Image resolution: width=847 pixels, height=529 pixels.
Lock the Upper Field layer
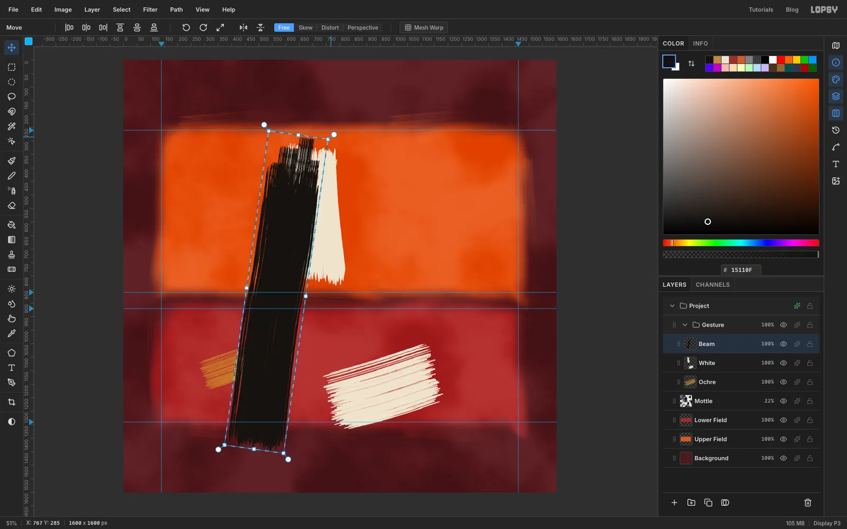[x=810, y=439]
